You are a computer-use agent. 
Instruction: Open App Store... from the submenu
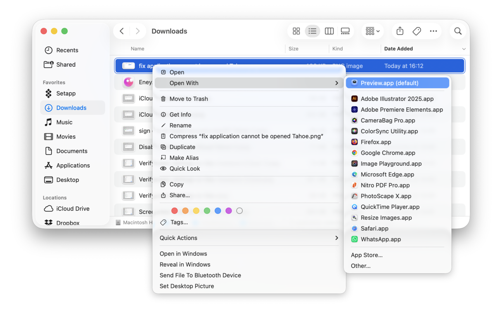[x=367, y=255]
